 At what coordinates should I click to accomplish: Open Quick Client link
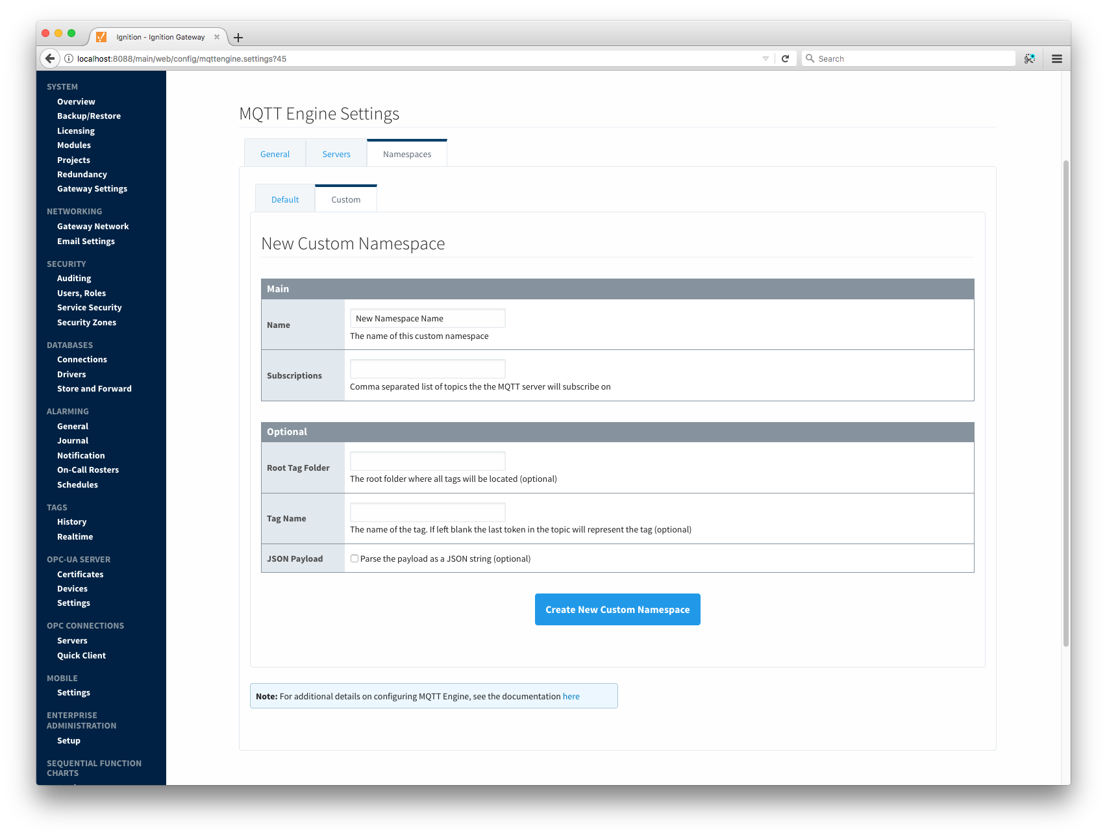[x=81, y=655]
